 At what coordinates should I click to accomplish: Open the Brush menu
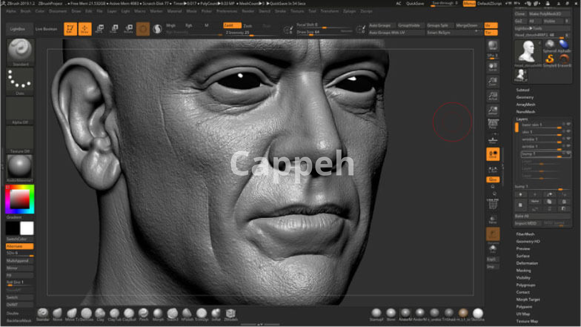click(x=25, y=11)
